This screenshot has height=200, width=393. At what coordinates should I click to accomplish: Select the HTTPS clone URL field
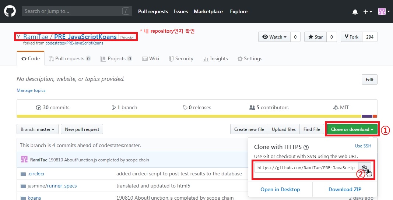[x=306, y=168]
